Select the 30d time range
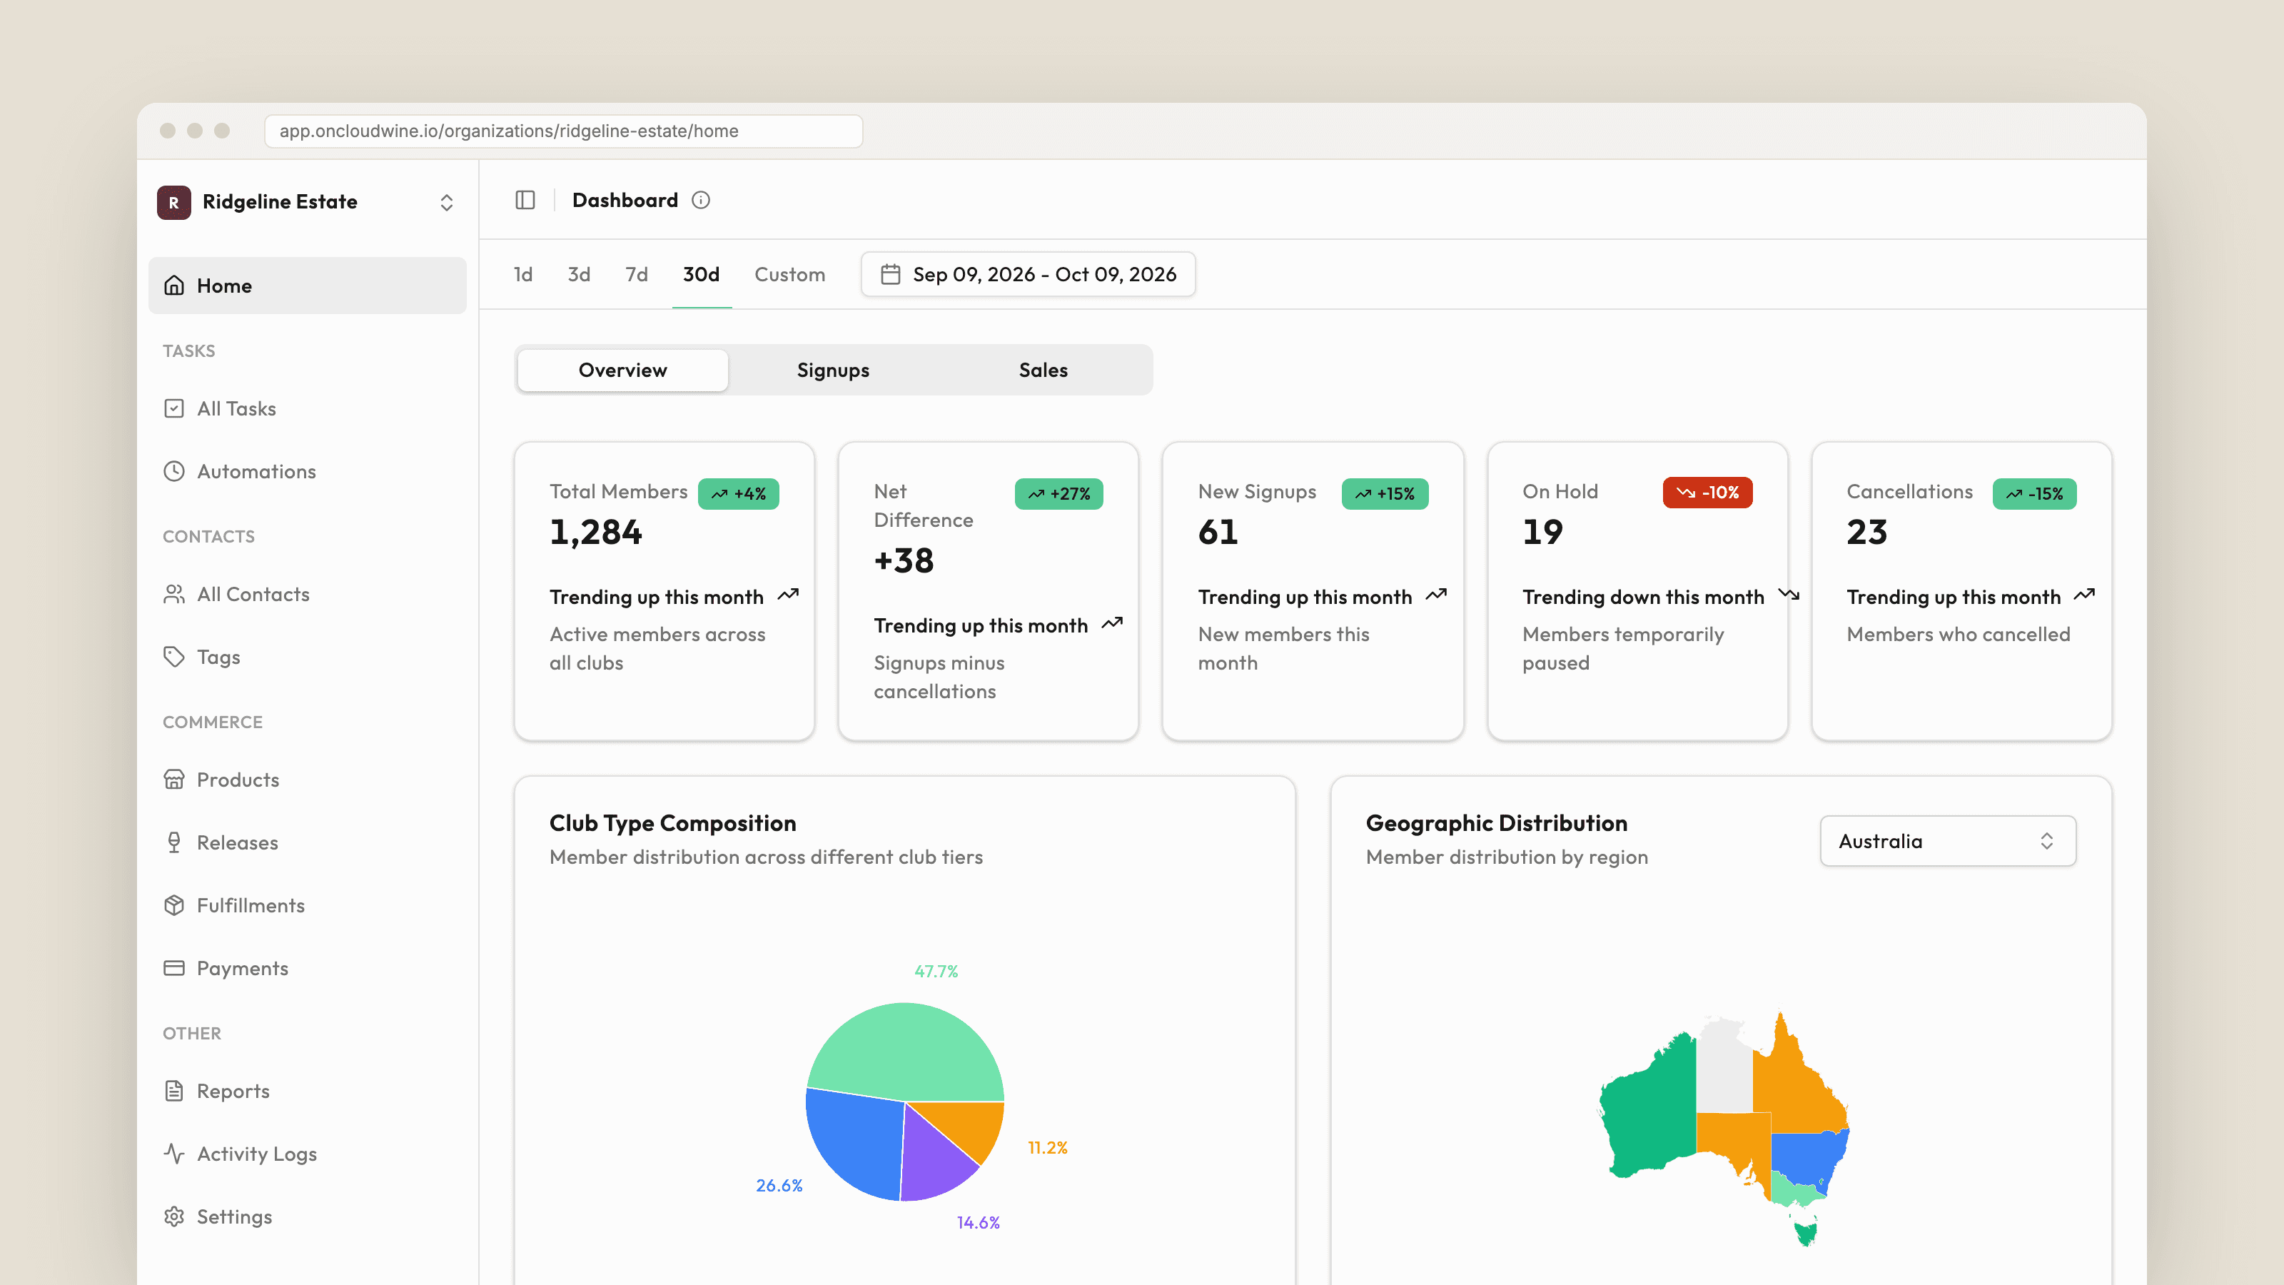The image size is (2284, 1285). (x=702, y=275)
